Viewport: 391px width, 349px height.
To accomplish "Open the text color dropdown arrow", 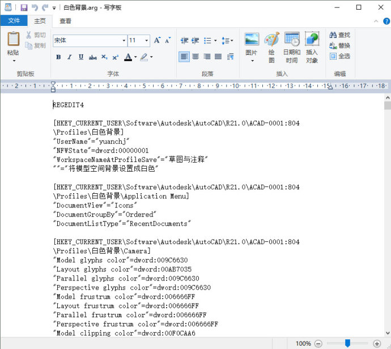I will coord(135,57).
